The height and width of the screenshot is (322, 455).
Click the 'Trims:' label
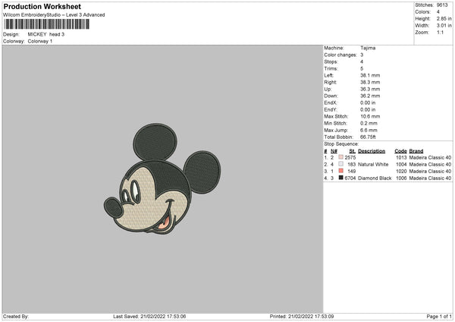pyautogui.click(x=331, y=68)
